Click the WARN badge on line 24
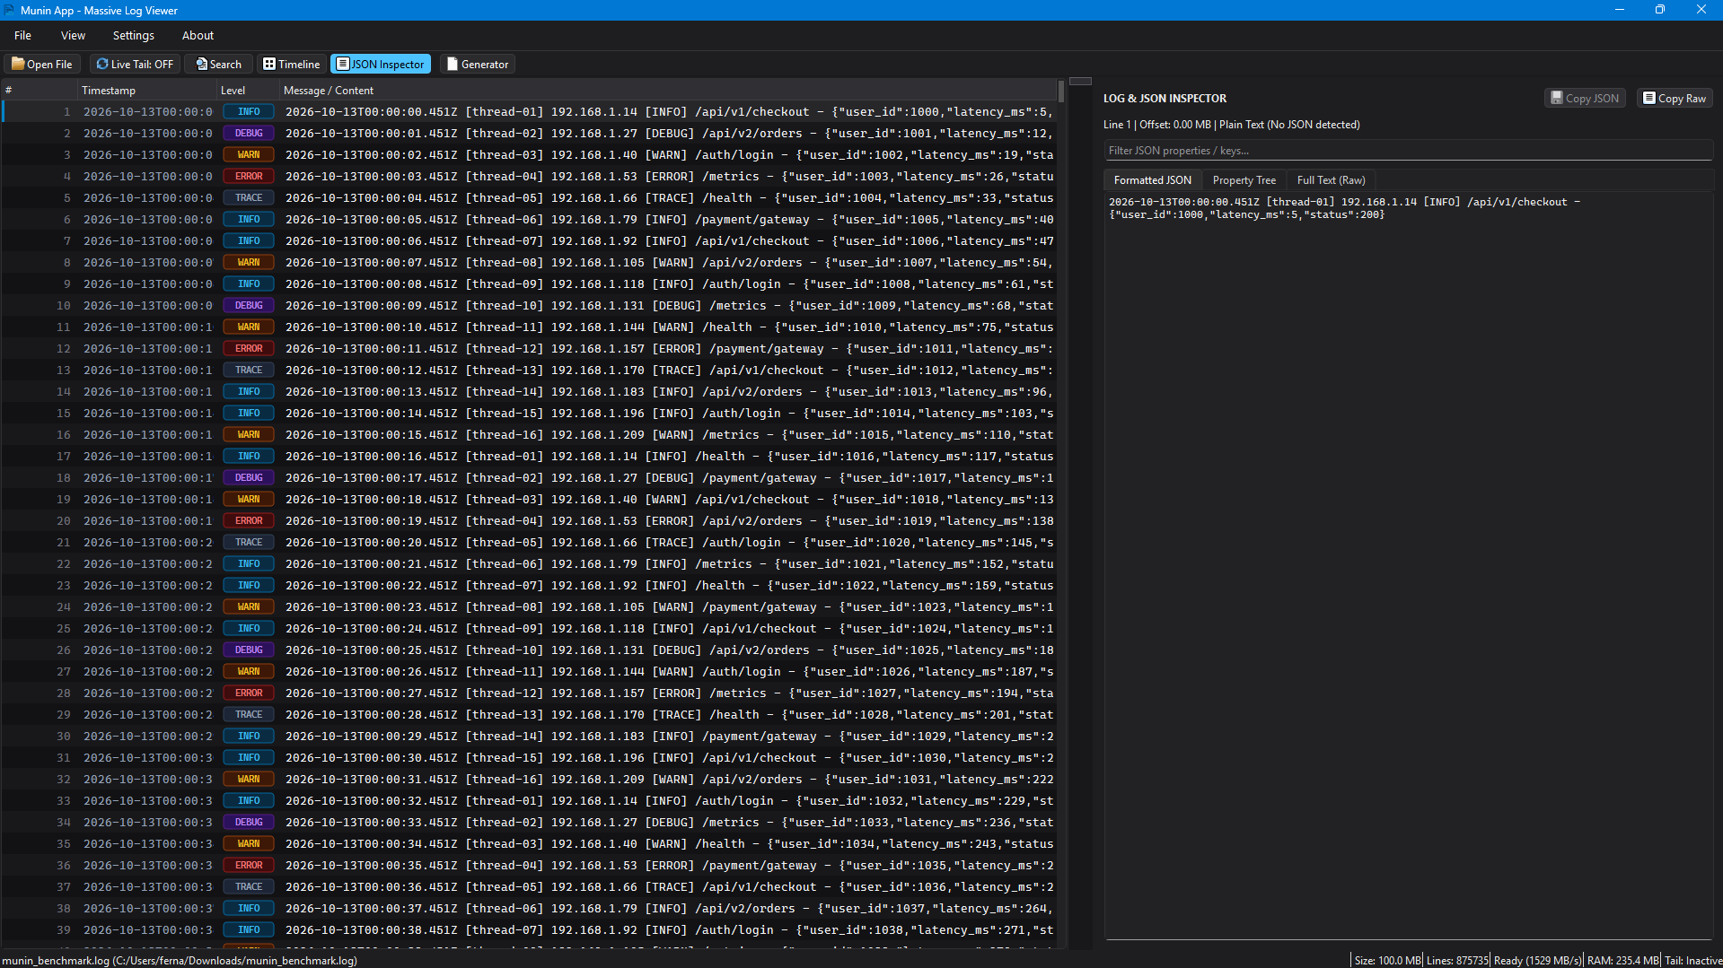Image resolution: width=1723 pixels, height=968 pixels. tap(249, 606)
